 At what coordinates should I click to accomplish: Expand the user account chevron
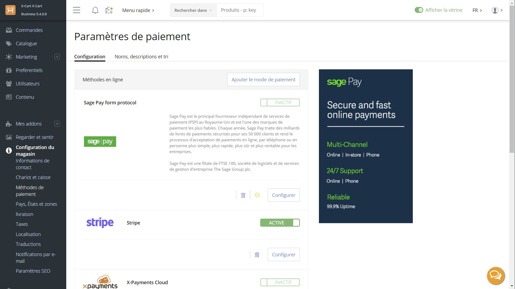(502, 10)
